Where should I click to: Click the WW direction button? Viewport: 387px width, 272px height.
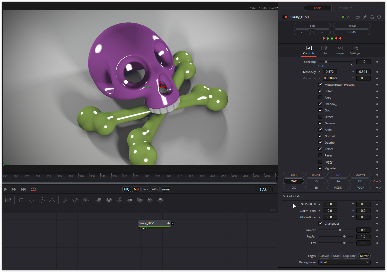click(x=294, y=181)
